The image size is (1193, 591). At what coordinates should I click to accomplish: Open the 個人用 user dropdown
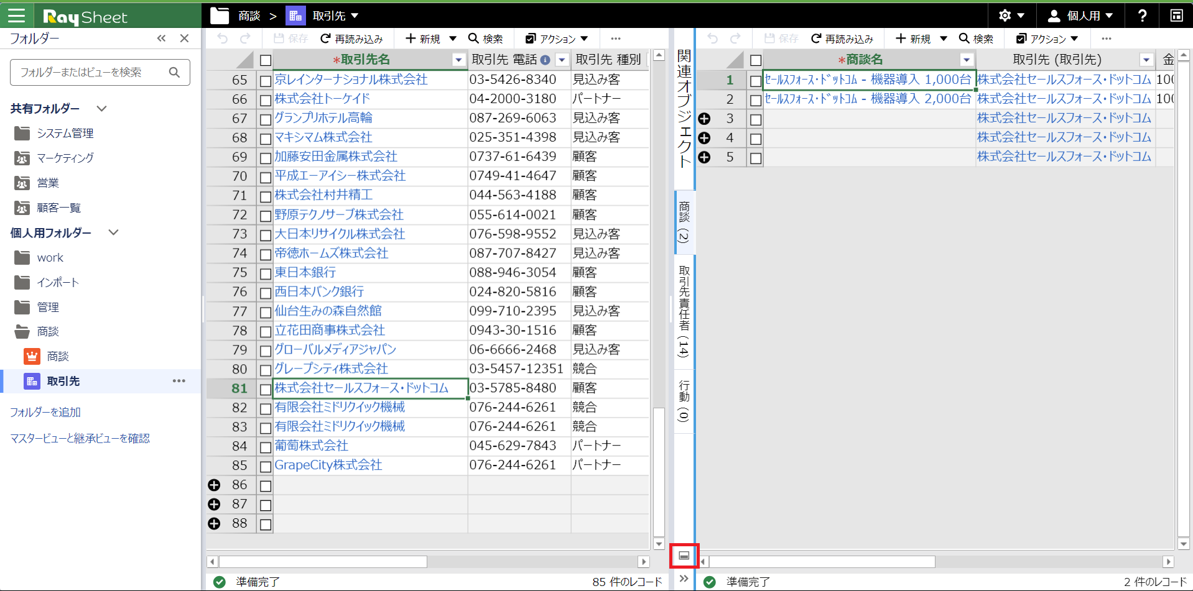(1080, 16)
